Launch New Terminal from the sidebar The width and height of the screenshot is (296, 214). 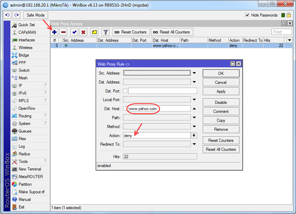point(30,169)
